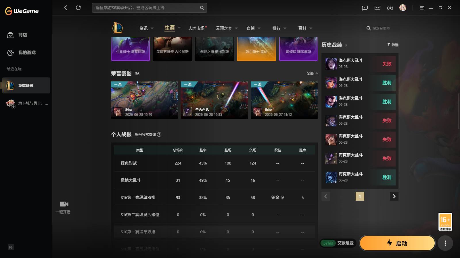
Task: Open the hamburger main menu
Action: 421,8
